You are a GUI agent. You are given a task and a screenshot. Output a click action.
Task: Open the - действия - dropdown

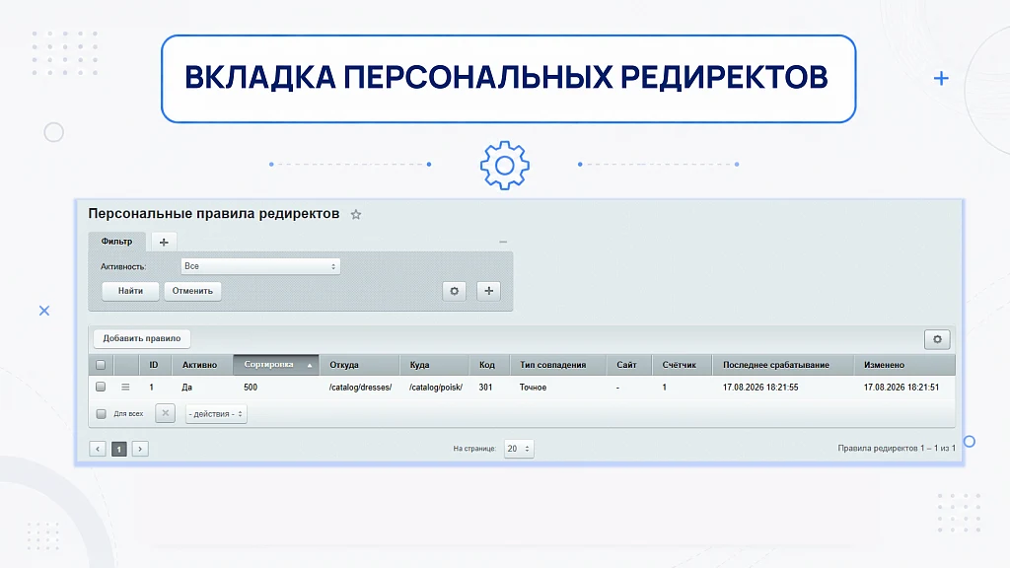point(216,414)
